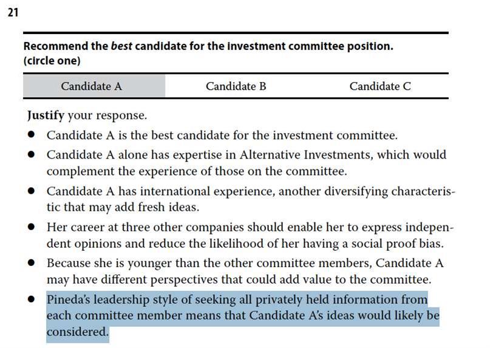This screenshot has width=490, height=348.
Task: Click the highlighted word "considered."
Action: tap(77, 332)
